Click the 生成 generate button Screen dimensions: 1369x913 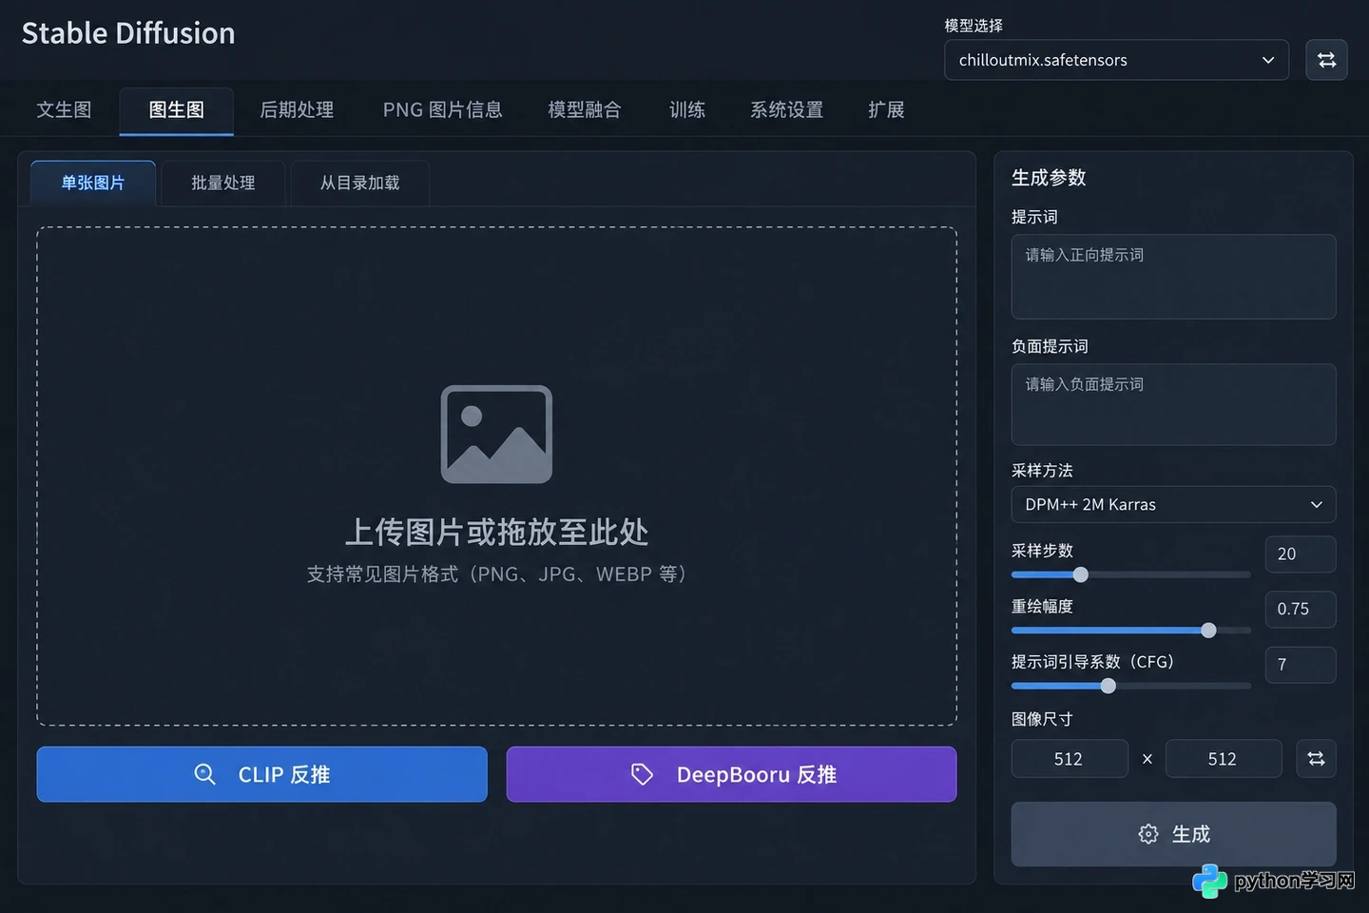coord(1173,834)
